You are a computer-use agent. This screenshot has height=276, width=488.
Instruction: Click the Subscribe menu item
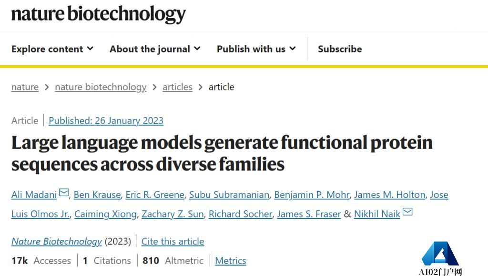340,49
